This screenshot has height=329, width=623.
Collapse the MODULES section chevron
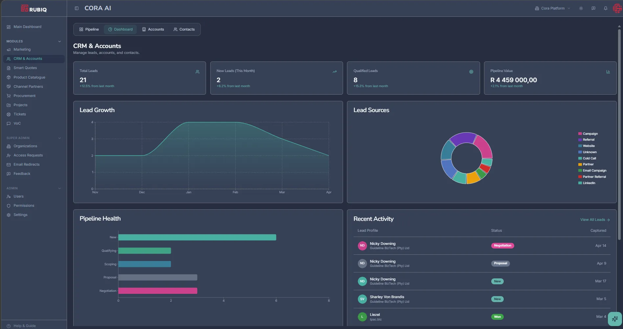tap(59, 41)
